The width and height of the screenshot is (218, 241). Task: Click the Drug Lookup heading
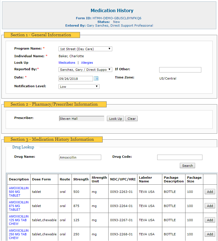(23, 147)
